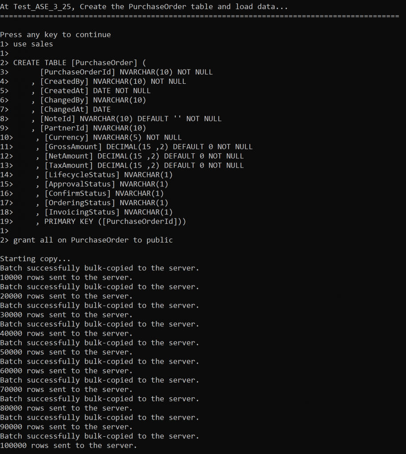Click the '50000 rows sent to the server' line
The width and height of the screenshot is (406, 454).
(x=67, y=352)
